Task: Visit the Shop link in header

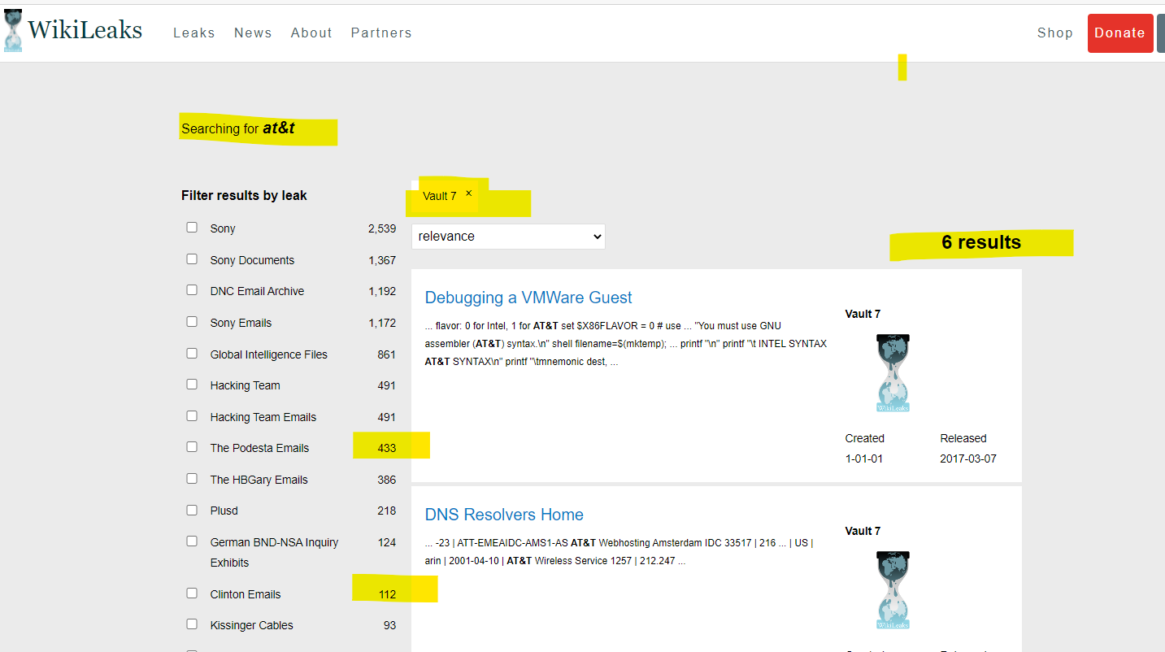Action: [1055, 33]
